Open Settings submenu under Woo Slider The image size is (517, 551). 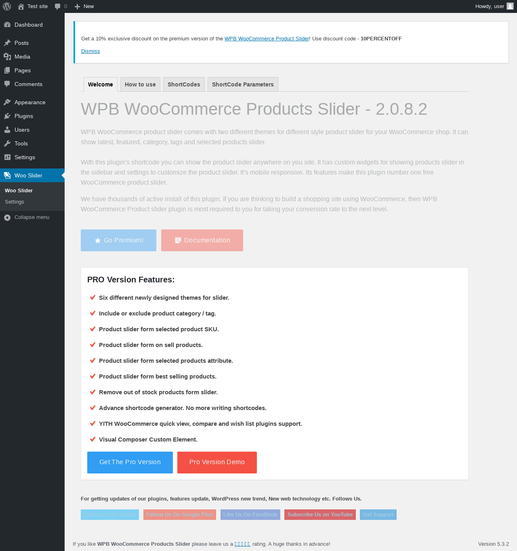point(15,202)
